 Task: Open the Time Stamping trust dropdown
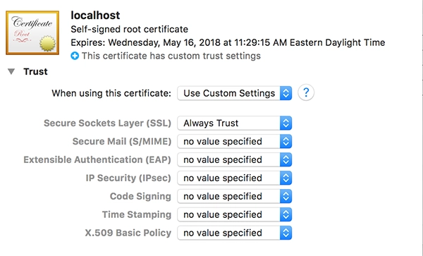pyautogui.click(x=235, y=214)
